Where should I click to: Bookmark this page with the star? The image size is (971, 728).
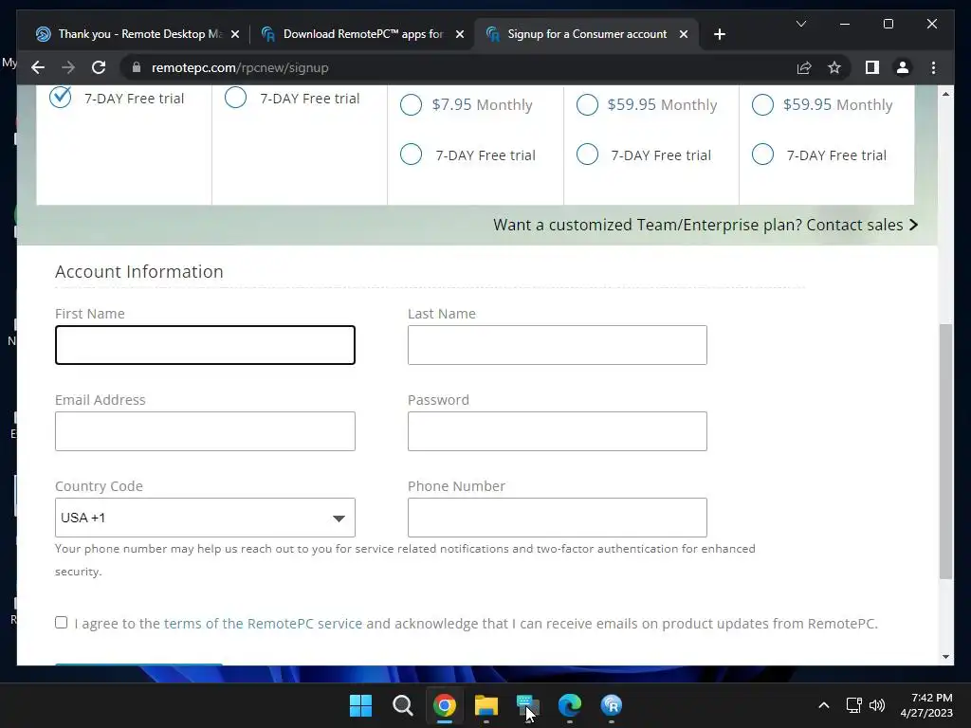point(834,67)
